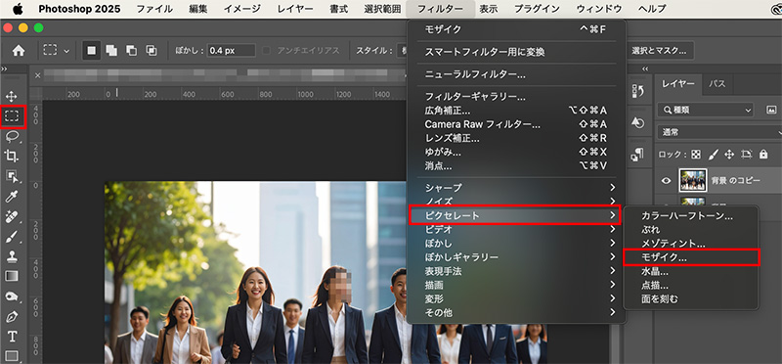Choose カラーハーフトーン... from the submenu
Image resolution: width=782 pixels, height=364 pixels.
click(691, 216)
